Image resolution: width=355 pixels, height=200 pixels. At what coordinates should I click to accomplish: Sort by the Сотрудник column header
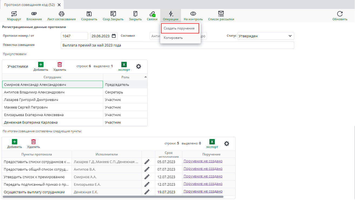pos(52,77)
